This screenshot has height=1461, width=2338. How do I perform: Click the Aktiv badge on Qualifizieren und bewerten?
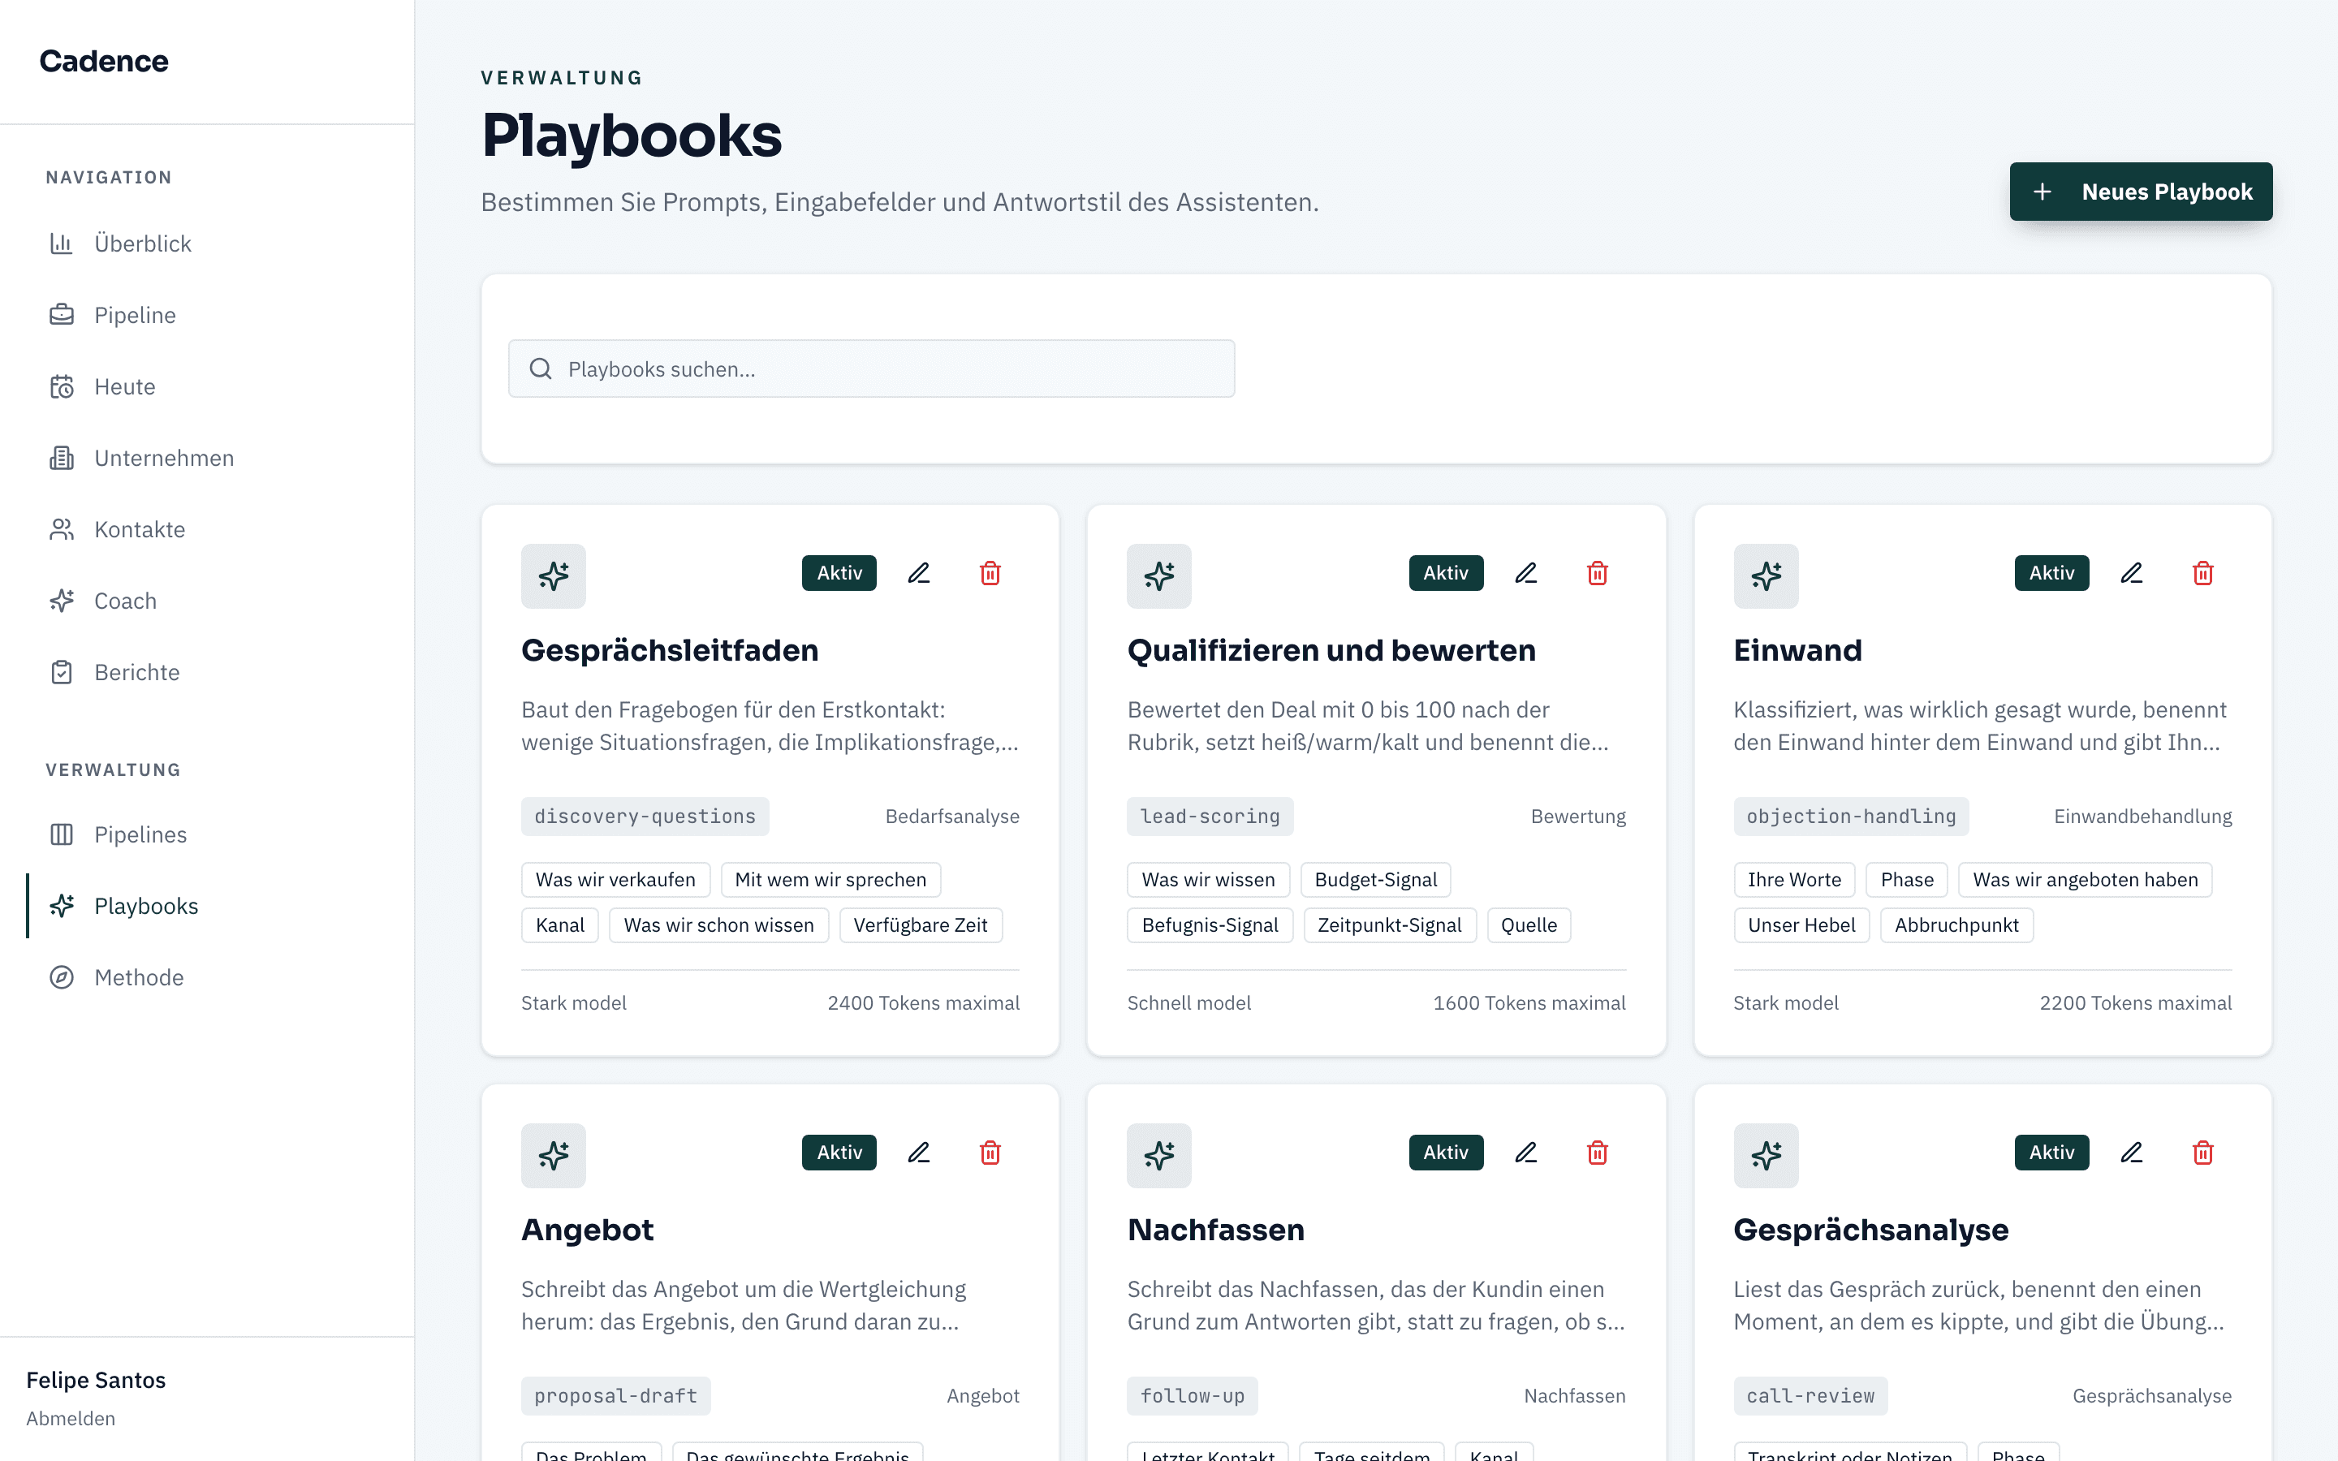coord(1447,573)
